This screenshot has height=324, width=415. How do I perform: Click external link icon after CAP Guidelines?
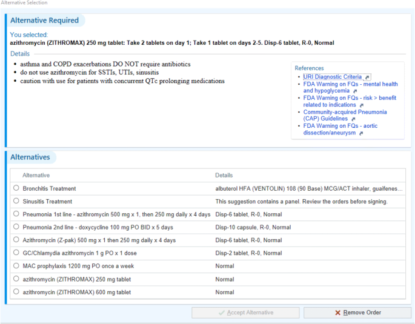pos(352,119)
